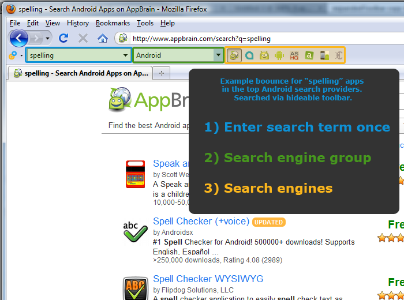This screenshot has width=404, height=300.
Task: Click the UPDATED badge
Action: pyautogui.click(x=269, y=222)
